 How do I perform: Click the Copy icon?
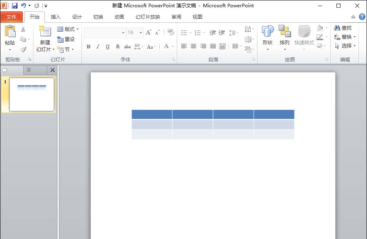click(23, 39)
